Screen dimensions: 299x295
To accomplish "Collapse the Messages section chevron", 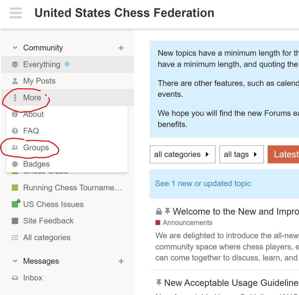I will [15, 261].
